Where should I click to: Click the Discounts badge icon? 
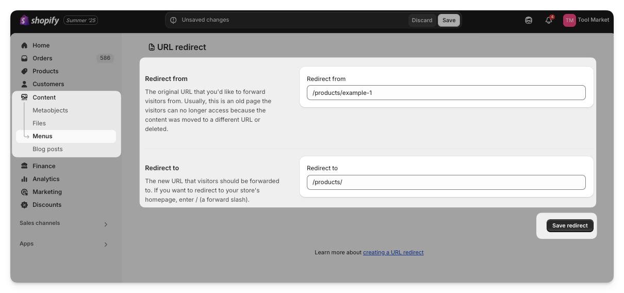pyautogui.click(x=24, y=205)
